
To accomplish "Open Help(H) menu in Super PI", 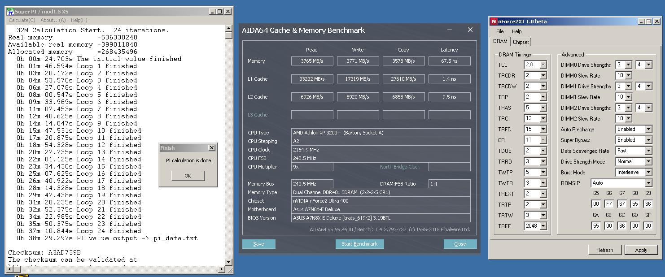I will tap(79, 20).
